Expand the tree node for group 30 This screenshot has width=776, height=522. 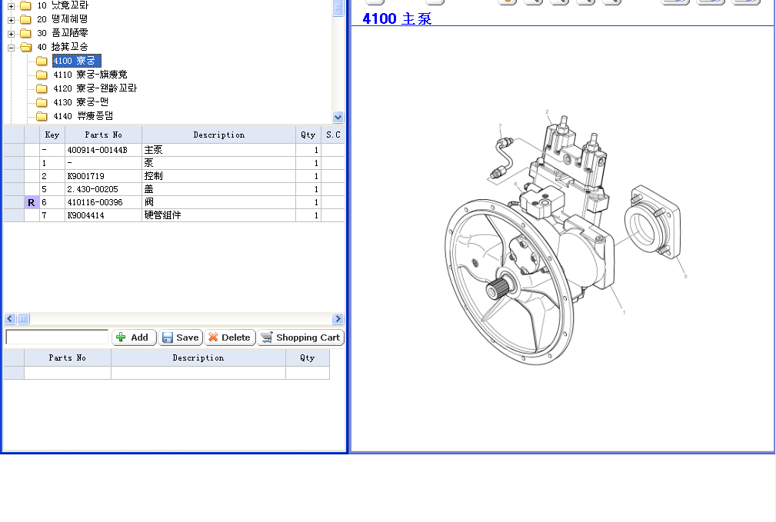point(12,33)
